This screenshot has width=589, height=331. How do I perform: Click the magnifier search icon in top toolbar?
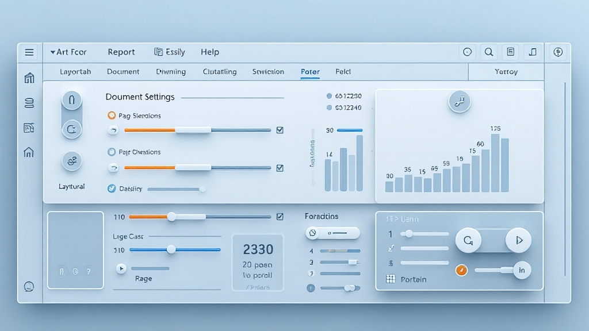[488, 52]
